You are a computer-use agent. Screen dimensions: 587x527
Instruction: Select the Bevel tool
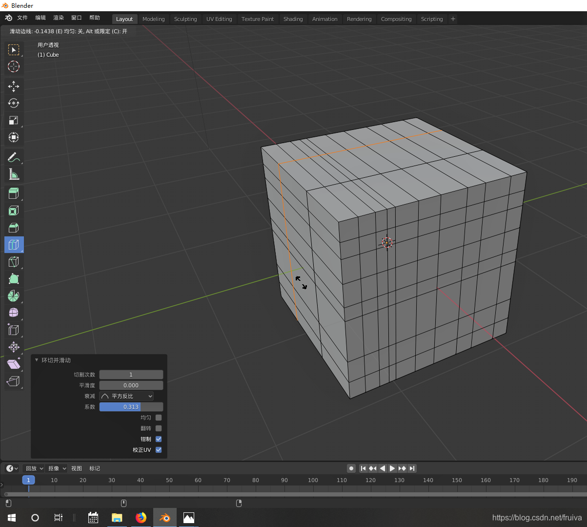pos(14,228)
